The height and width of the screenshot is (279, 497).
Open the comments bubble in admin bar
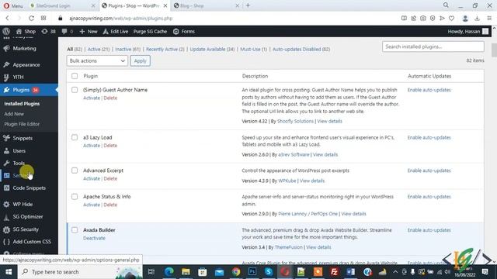(x=68, y=31)
